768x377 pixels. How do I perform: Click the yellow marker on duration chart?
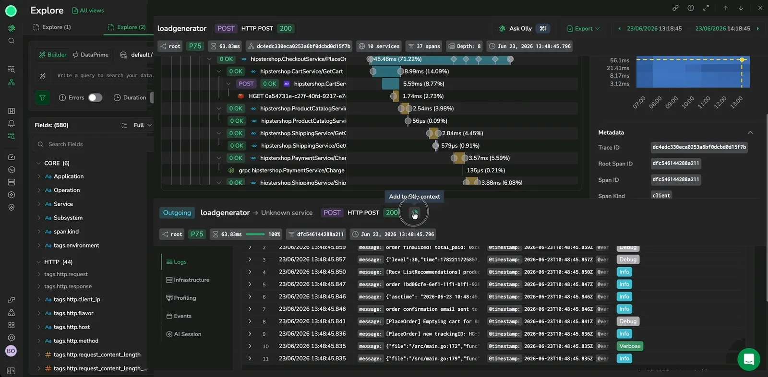742,60
